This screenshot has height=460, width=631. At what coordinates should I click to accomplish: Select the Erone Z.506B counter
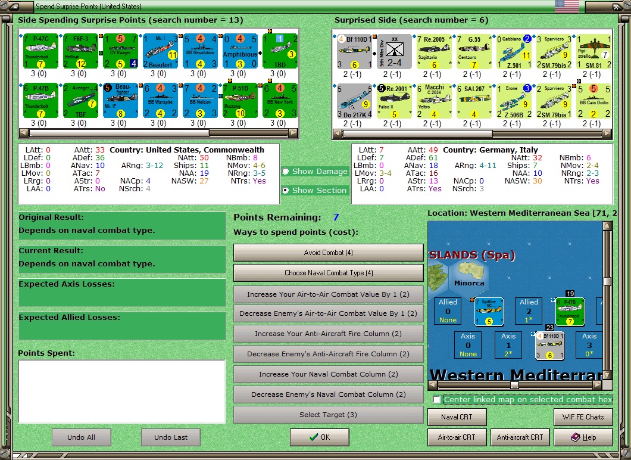[514, 101]
